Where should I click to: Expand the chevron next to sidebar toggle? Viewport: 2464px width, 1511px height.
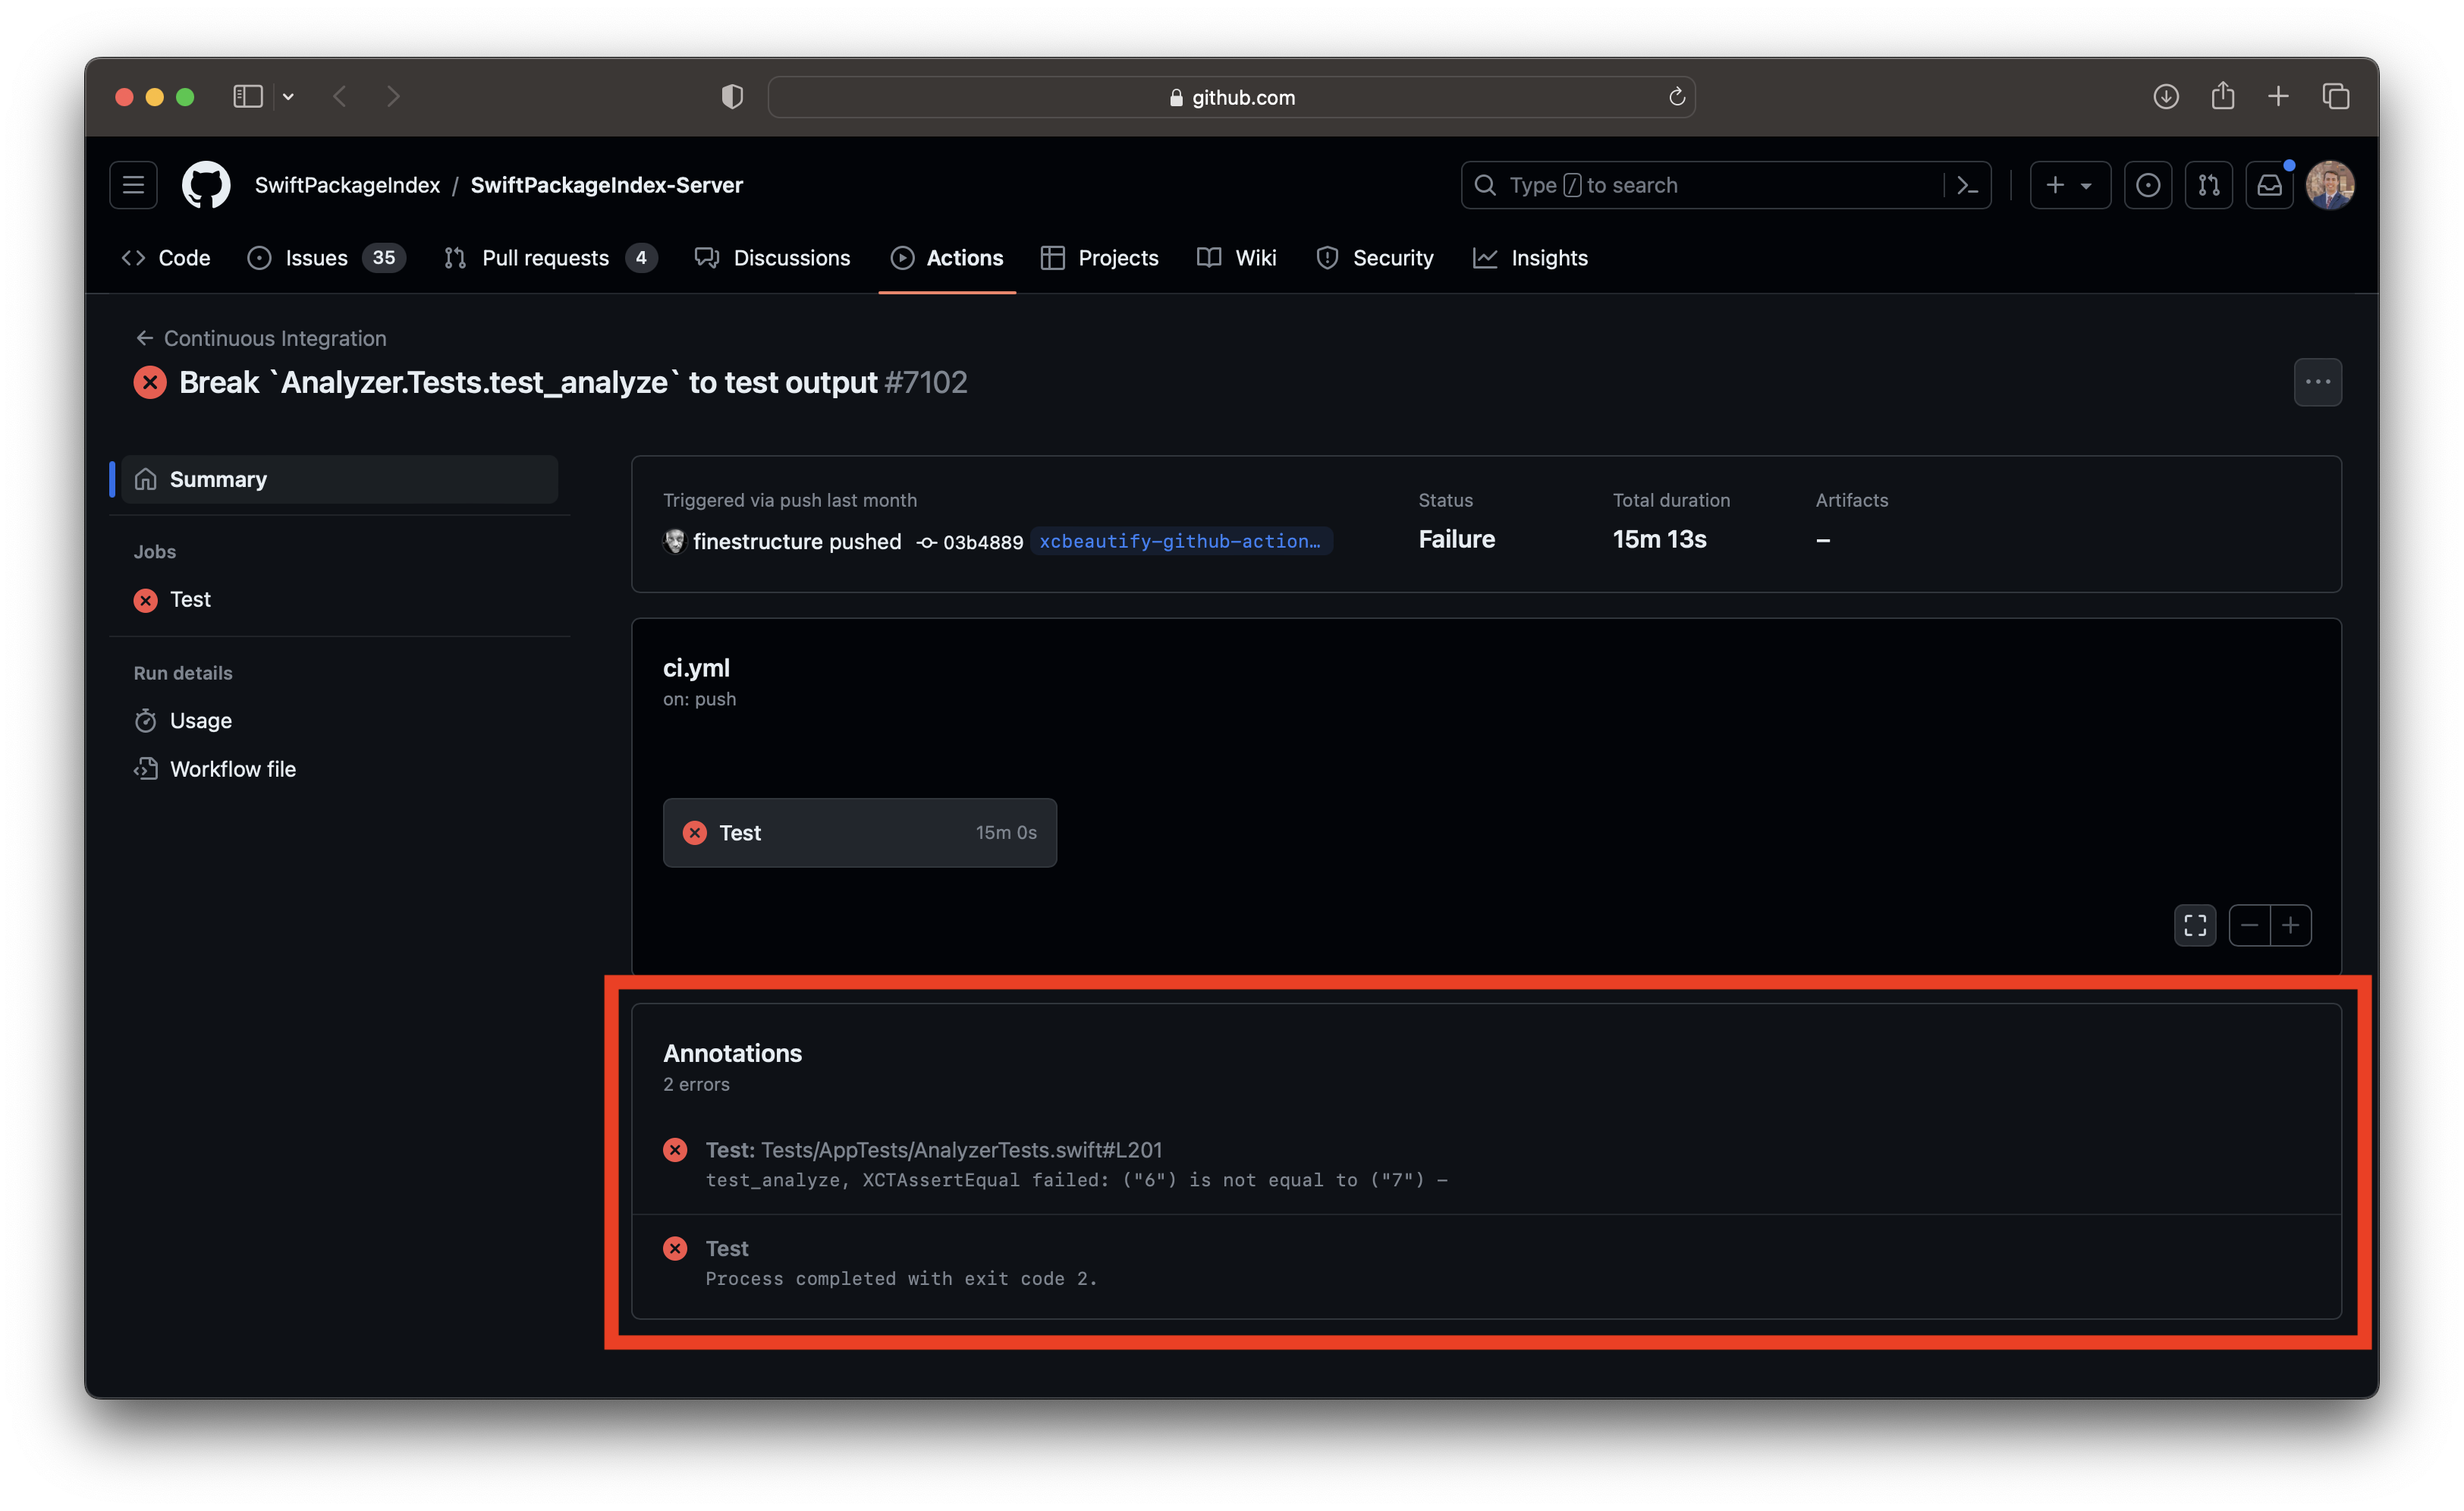coord(288,96)
